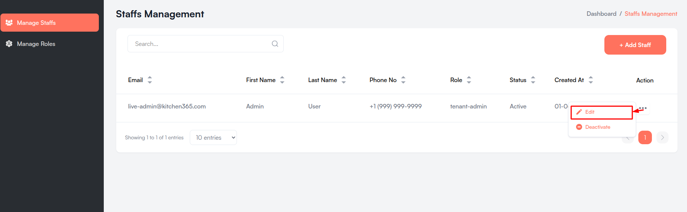Click the next page arrow
The height and width of the screenshot is (212, 687).
pyautogui.click(x=662, y=137)
